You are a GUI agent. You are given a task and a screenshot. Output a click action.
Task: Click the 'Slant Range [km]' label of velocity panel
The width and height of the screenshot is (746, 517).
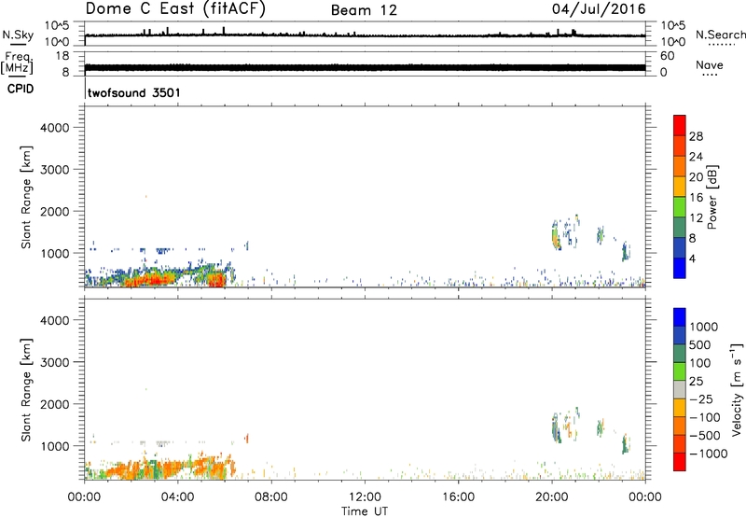26,390
